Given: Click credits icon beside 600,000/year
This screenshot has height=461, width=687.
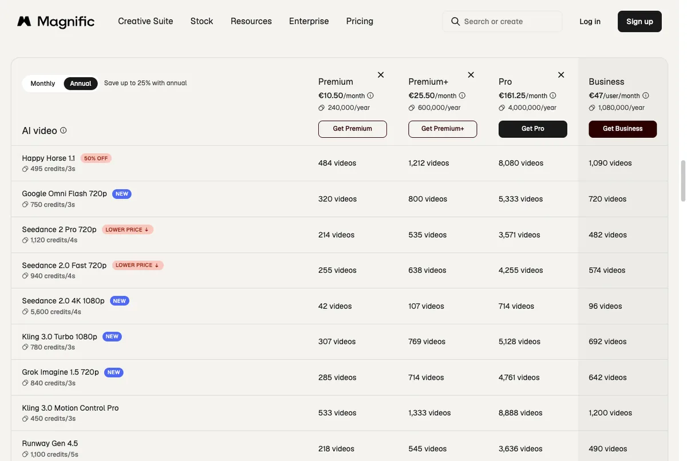Looking at the screenshot, I should coord(412,108).
